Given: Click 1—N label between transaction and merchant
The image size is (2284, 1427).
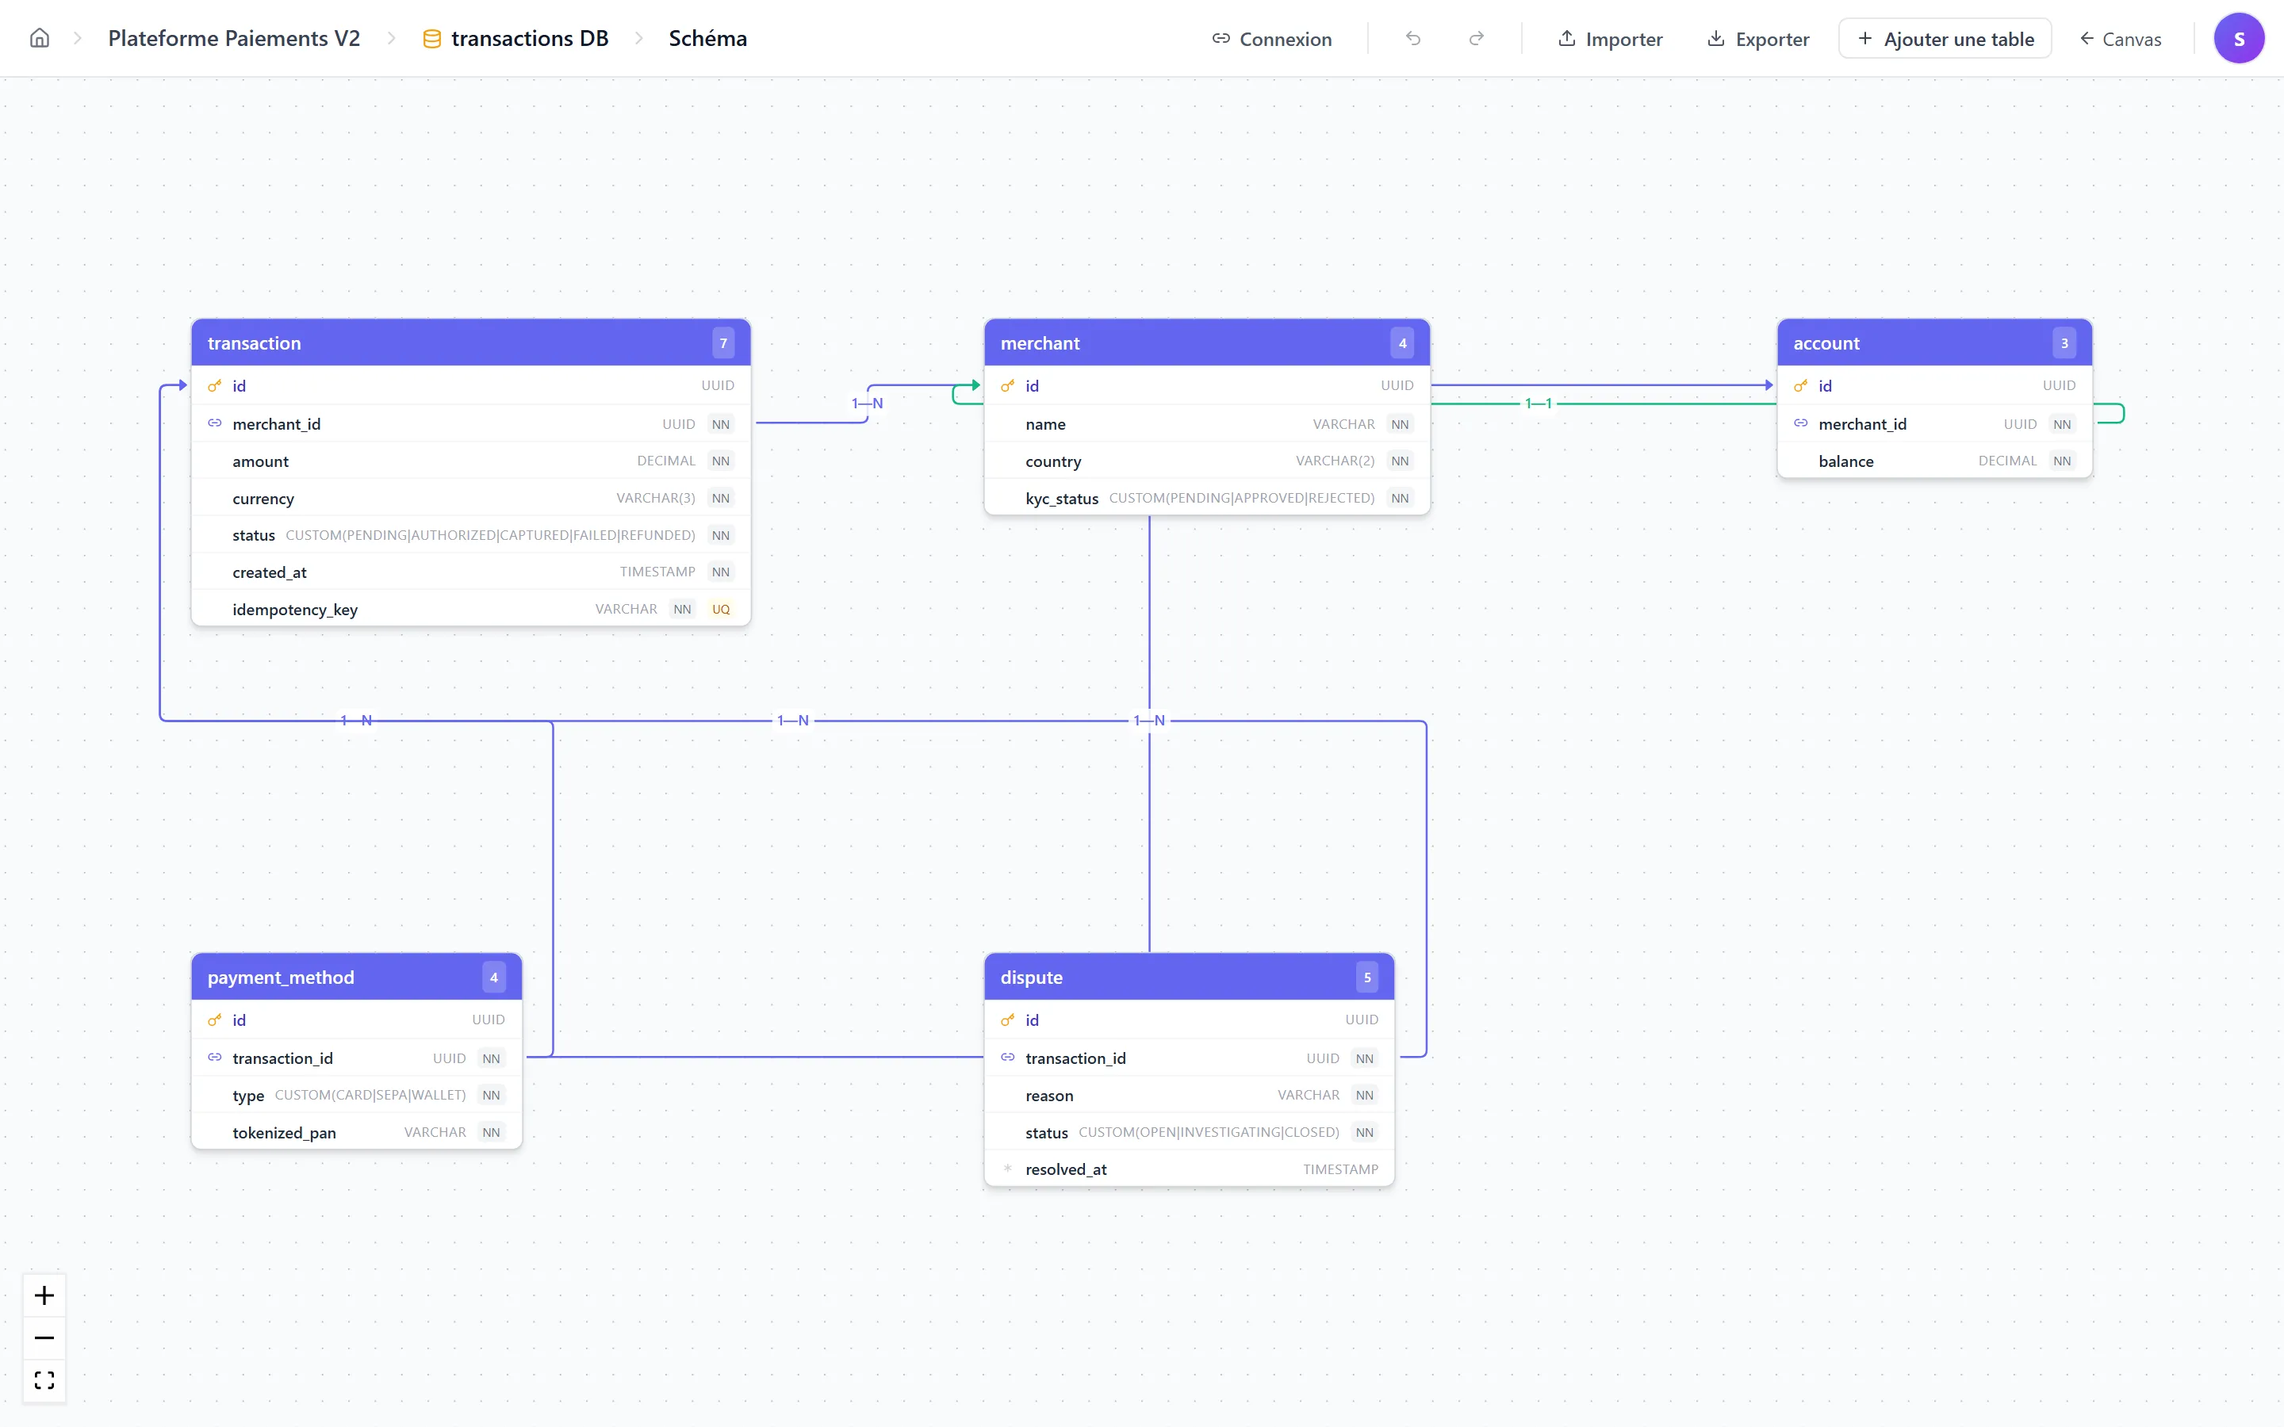Looking at the screenshot, I should tap(868, 403).
